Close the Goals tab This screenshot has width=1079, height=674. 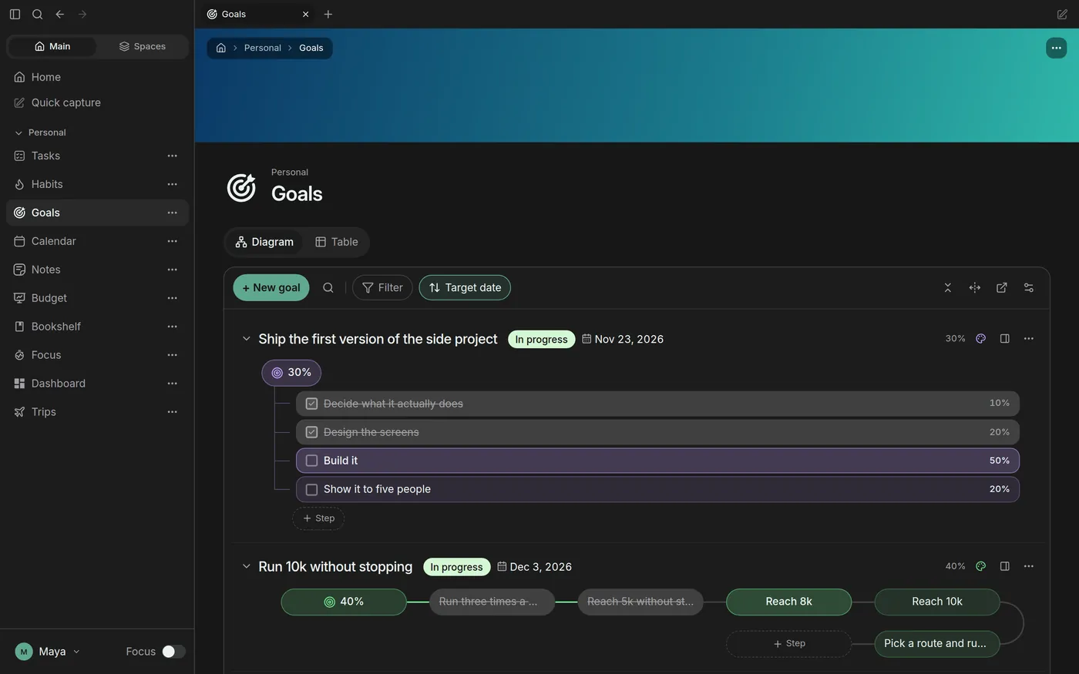pos(305,14)
